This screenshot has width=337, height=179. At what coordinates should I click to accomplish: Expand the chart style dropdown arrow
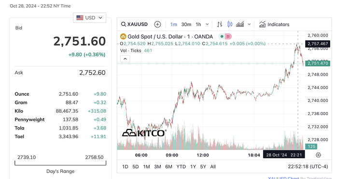[x=249, y=25]
